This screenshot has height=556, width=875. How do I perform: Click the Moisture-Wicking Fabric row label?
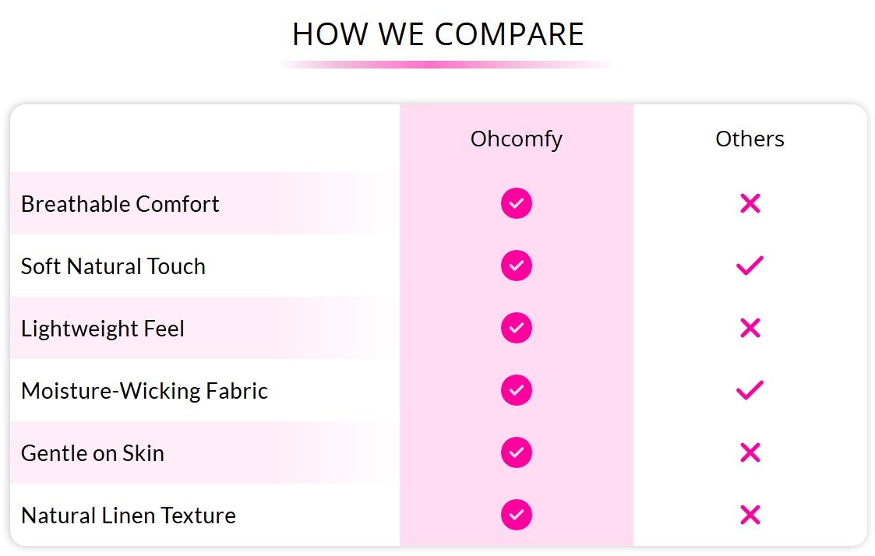tap(144, 391)
